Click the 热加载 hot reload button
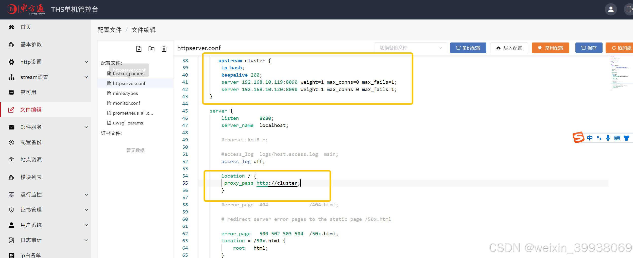 point(619,48)
